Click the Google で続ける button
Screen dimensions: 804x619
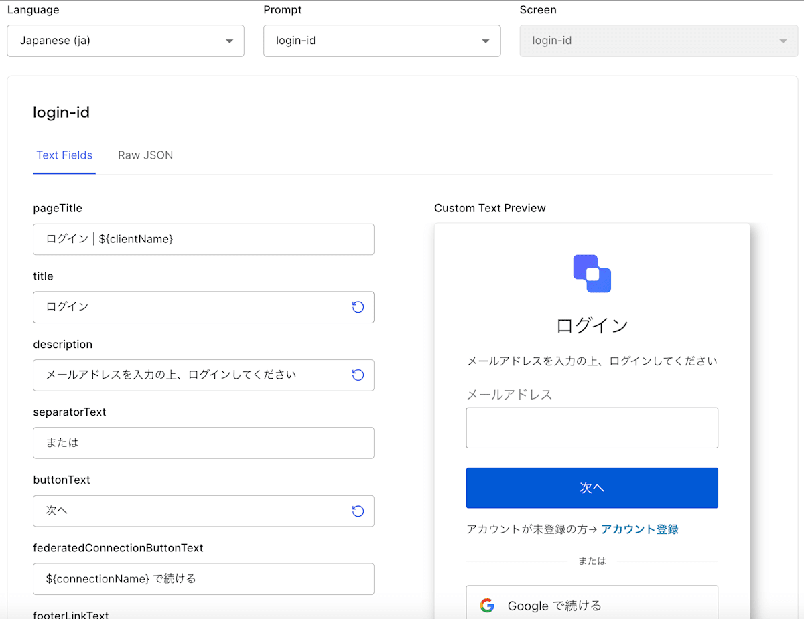click(x=592, y=602)
